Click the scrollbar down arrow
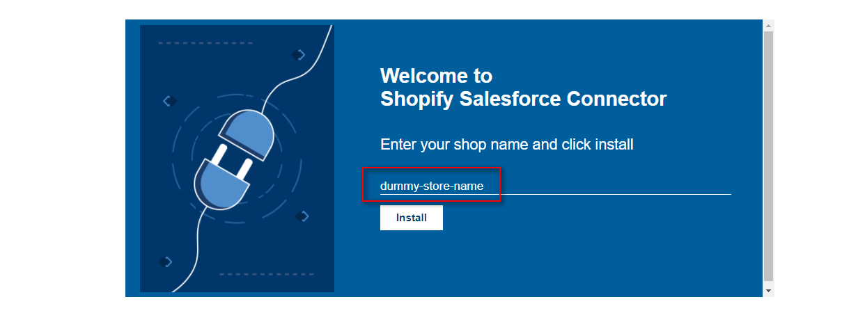 (x=768, y=290)
